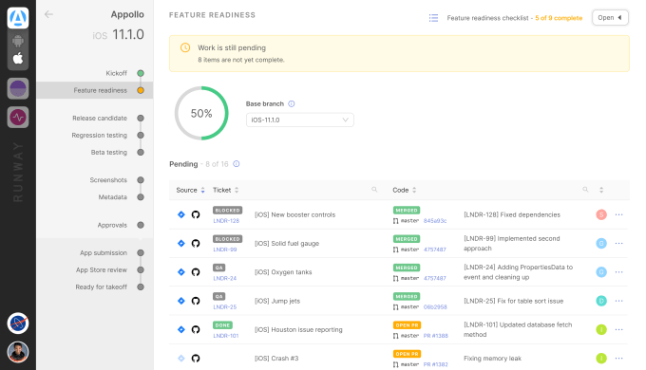Viewport: 646px width, 370px height.
Task: Click the pink activity pulse sidebar icon
Action: click(x=18, y=118)
